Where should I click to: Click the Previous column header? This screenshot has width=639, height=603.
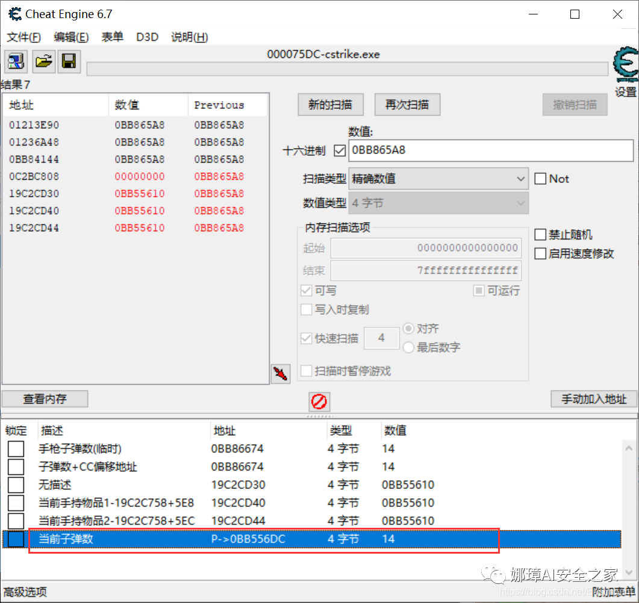[228, 105]
